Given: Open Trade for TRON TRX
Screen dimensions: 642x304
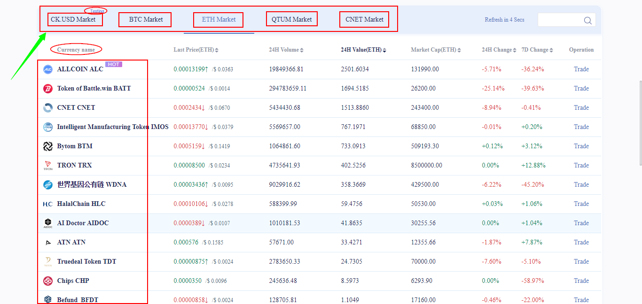Looking at the screenshot, I should (581, 165).
